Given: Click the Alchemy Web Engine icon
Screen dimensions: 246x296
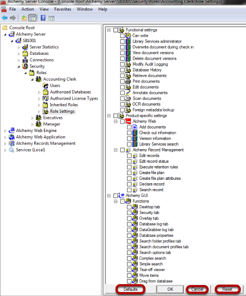Looking at the screenshot, I should coord(11,130).
